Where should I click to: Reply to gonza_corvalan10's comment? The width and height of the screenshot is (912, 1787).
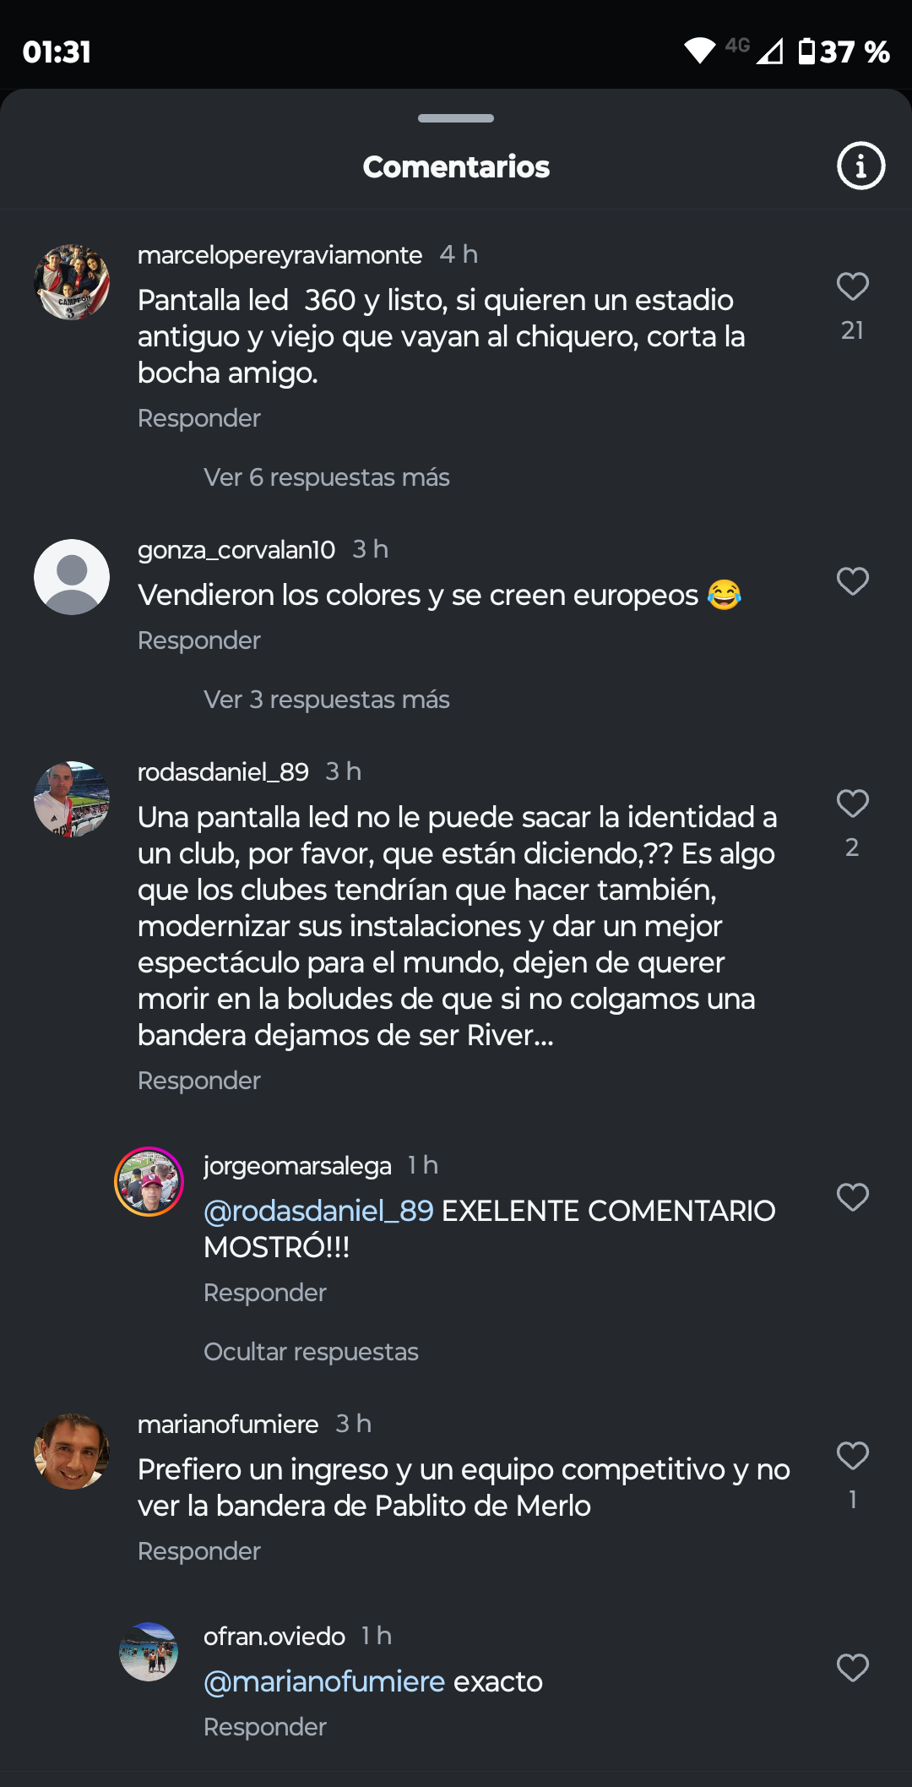tap(199, 640)
